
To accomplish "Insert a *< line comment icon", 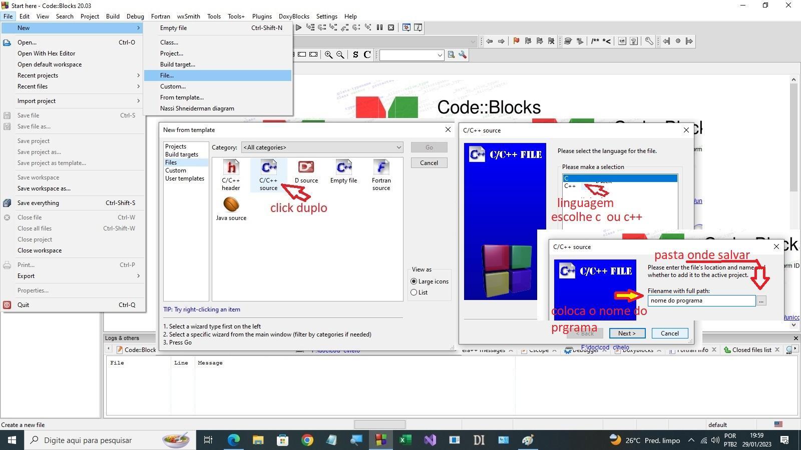I will pos(607,41).
